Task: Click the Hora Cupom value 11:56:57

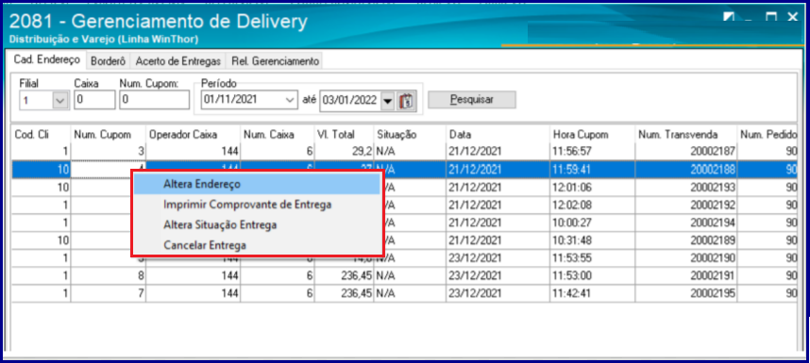Action: (593, 152)
